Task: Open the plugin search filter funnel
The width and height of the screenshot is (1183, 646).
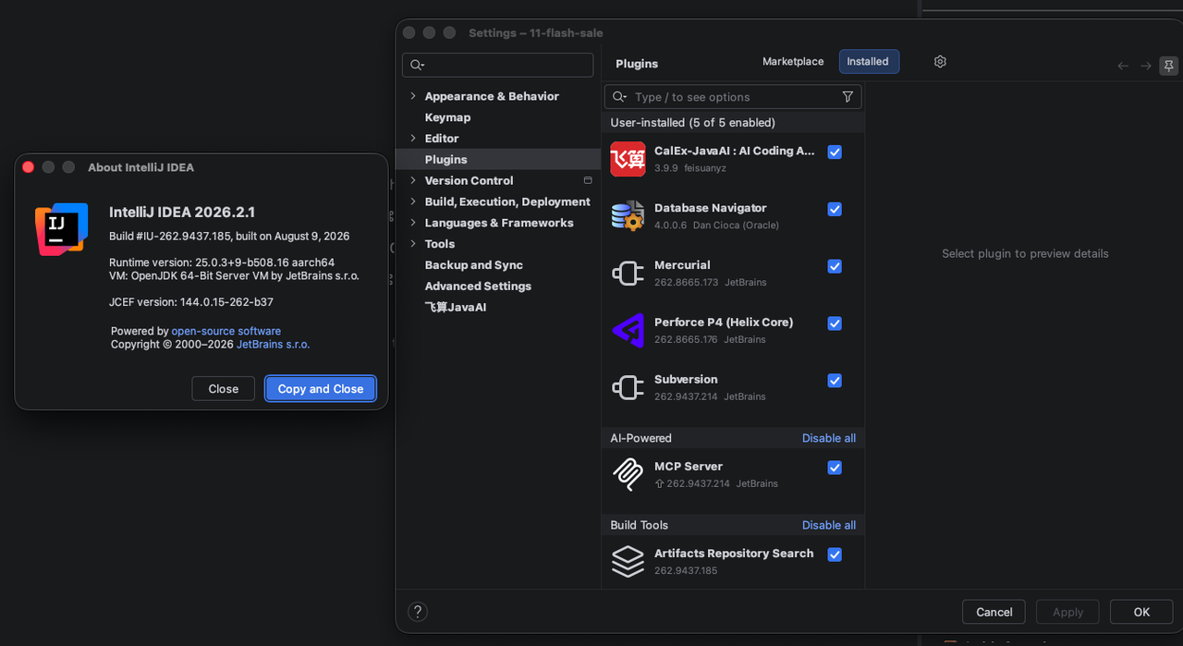Action: click(x=848, y=97)
